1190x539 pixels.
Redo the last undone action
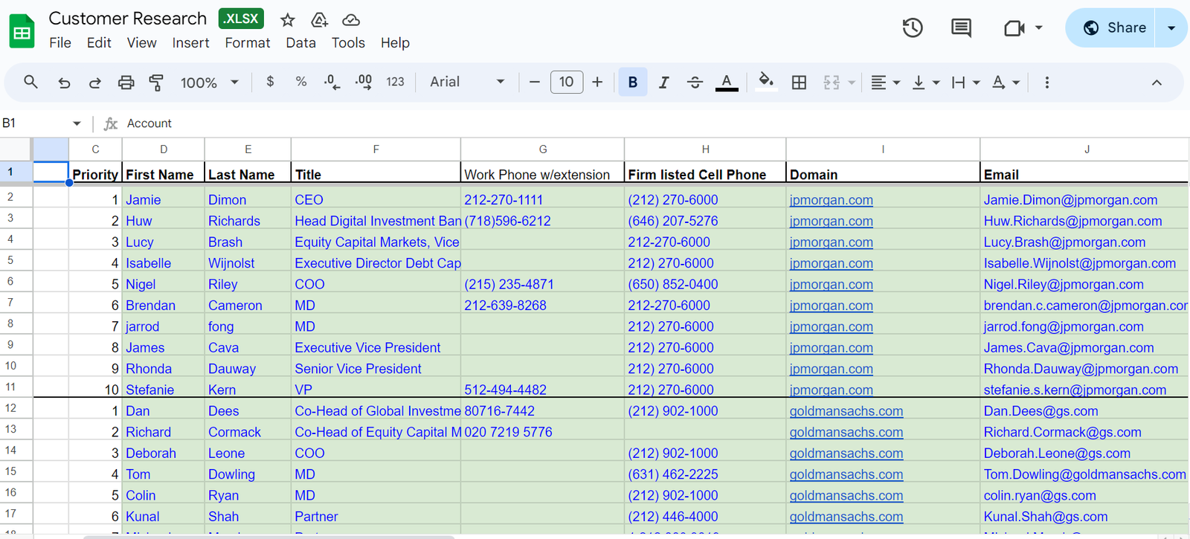pyautogui.click(x=94, y=82)
